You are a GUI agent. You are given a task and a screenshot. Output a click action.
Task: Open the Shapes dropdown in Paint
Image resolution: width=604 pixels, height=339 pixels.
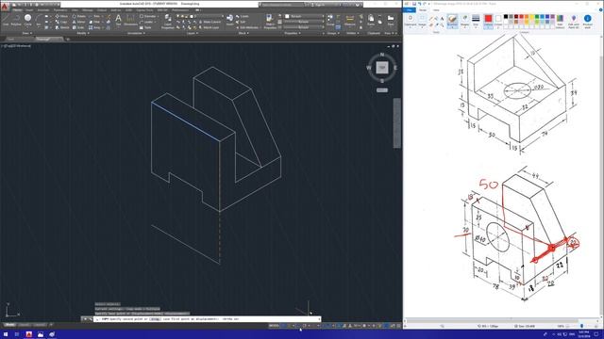pos(465,21)
